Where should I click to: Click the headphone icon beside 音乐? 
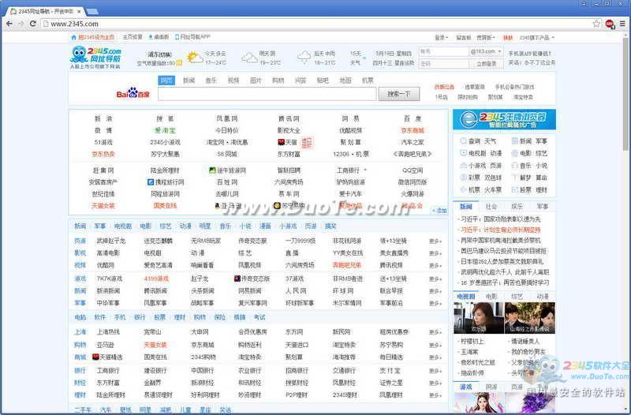[x=515, y=166]
